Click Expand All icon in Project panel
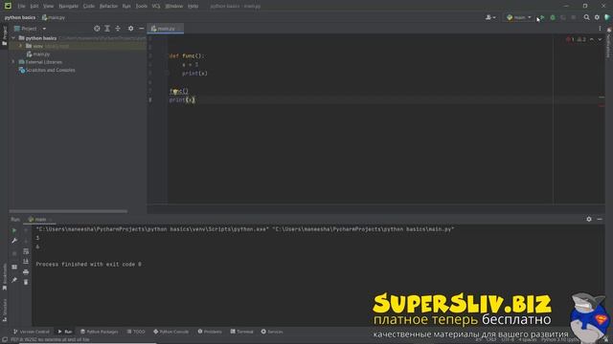613x344 pixels. (107, 29)
